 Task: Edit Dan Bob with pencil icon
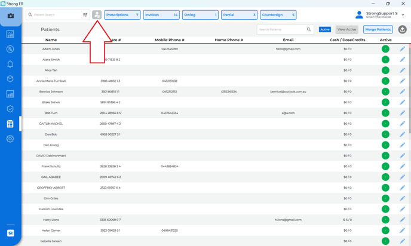coord(403,134)
